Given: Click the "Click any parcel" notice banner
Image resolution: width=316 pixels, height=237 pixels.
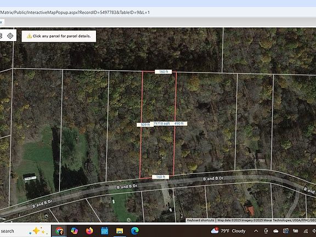Looking at the screenshot, I should click(59, 36).
